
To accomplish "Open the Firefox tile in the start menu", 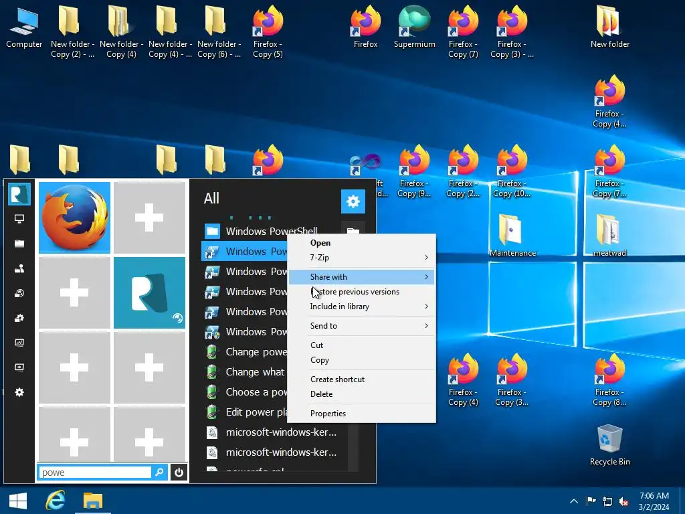I will [x=75, y=218].
